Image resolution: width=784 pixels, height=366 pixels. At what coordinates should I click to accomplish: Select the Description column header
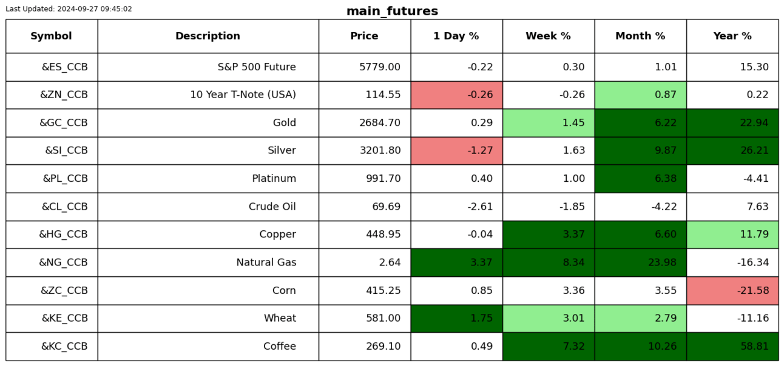click(208, 36)
